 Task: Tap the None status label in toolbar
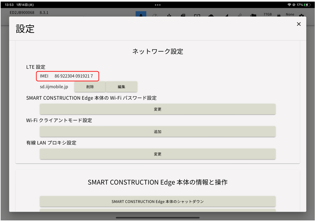[x=290, y=14]
